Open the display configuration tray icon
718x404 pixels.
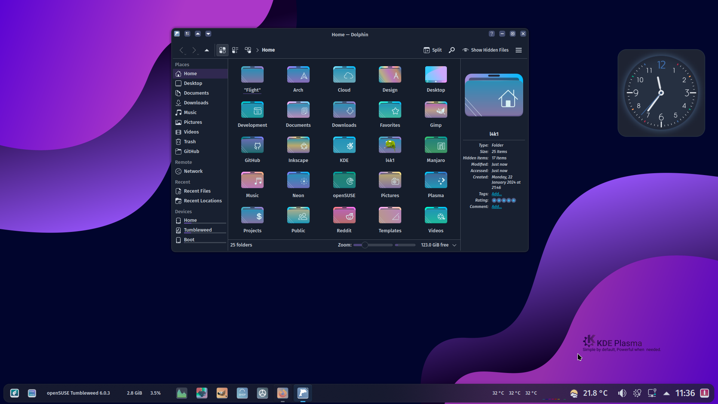[x=652, y=393]
